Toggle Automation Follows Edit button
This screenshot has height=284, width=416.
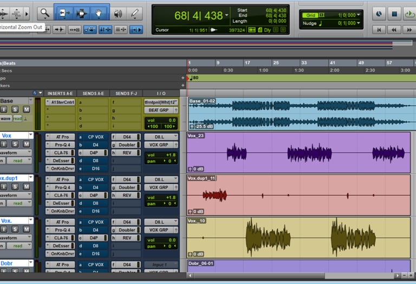point(90,29)
